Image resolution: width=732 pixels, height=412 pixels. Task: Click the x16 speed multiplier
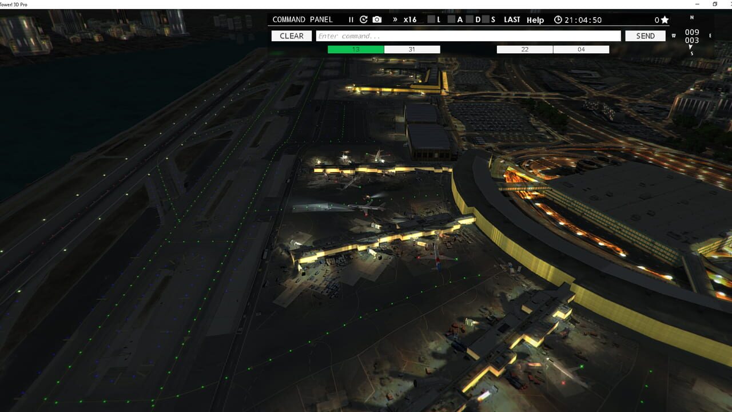click(x=410, y=19)
